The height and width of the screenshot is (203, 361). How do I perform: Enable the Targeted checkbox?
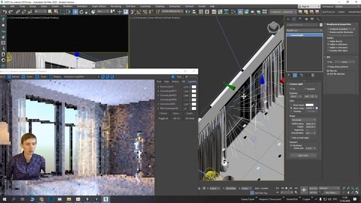[x=305, y=89]
